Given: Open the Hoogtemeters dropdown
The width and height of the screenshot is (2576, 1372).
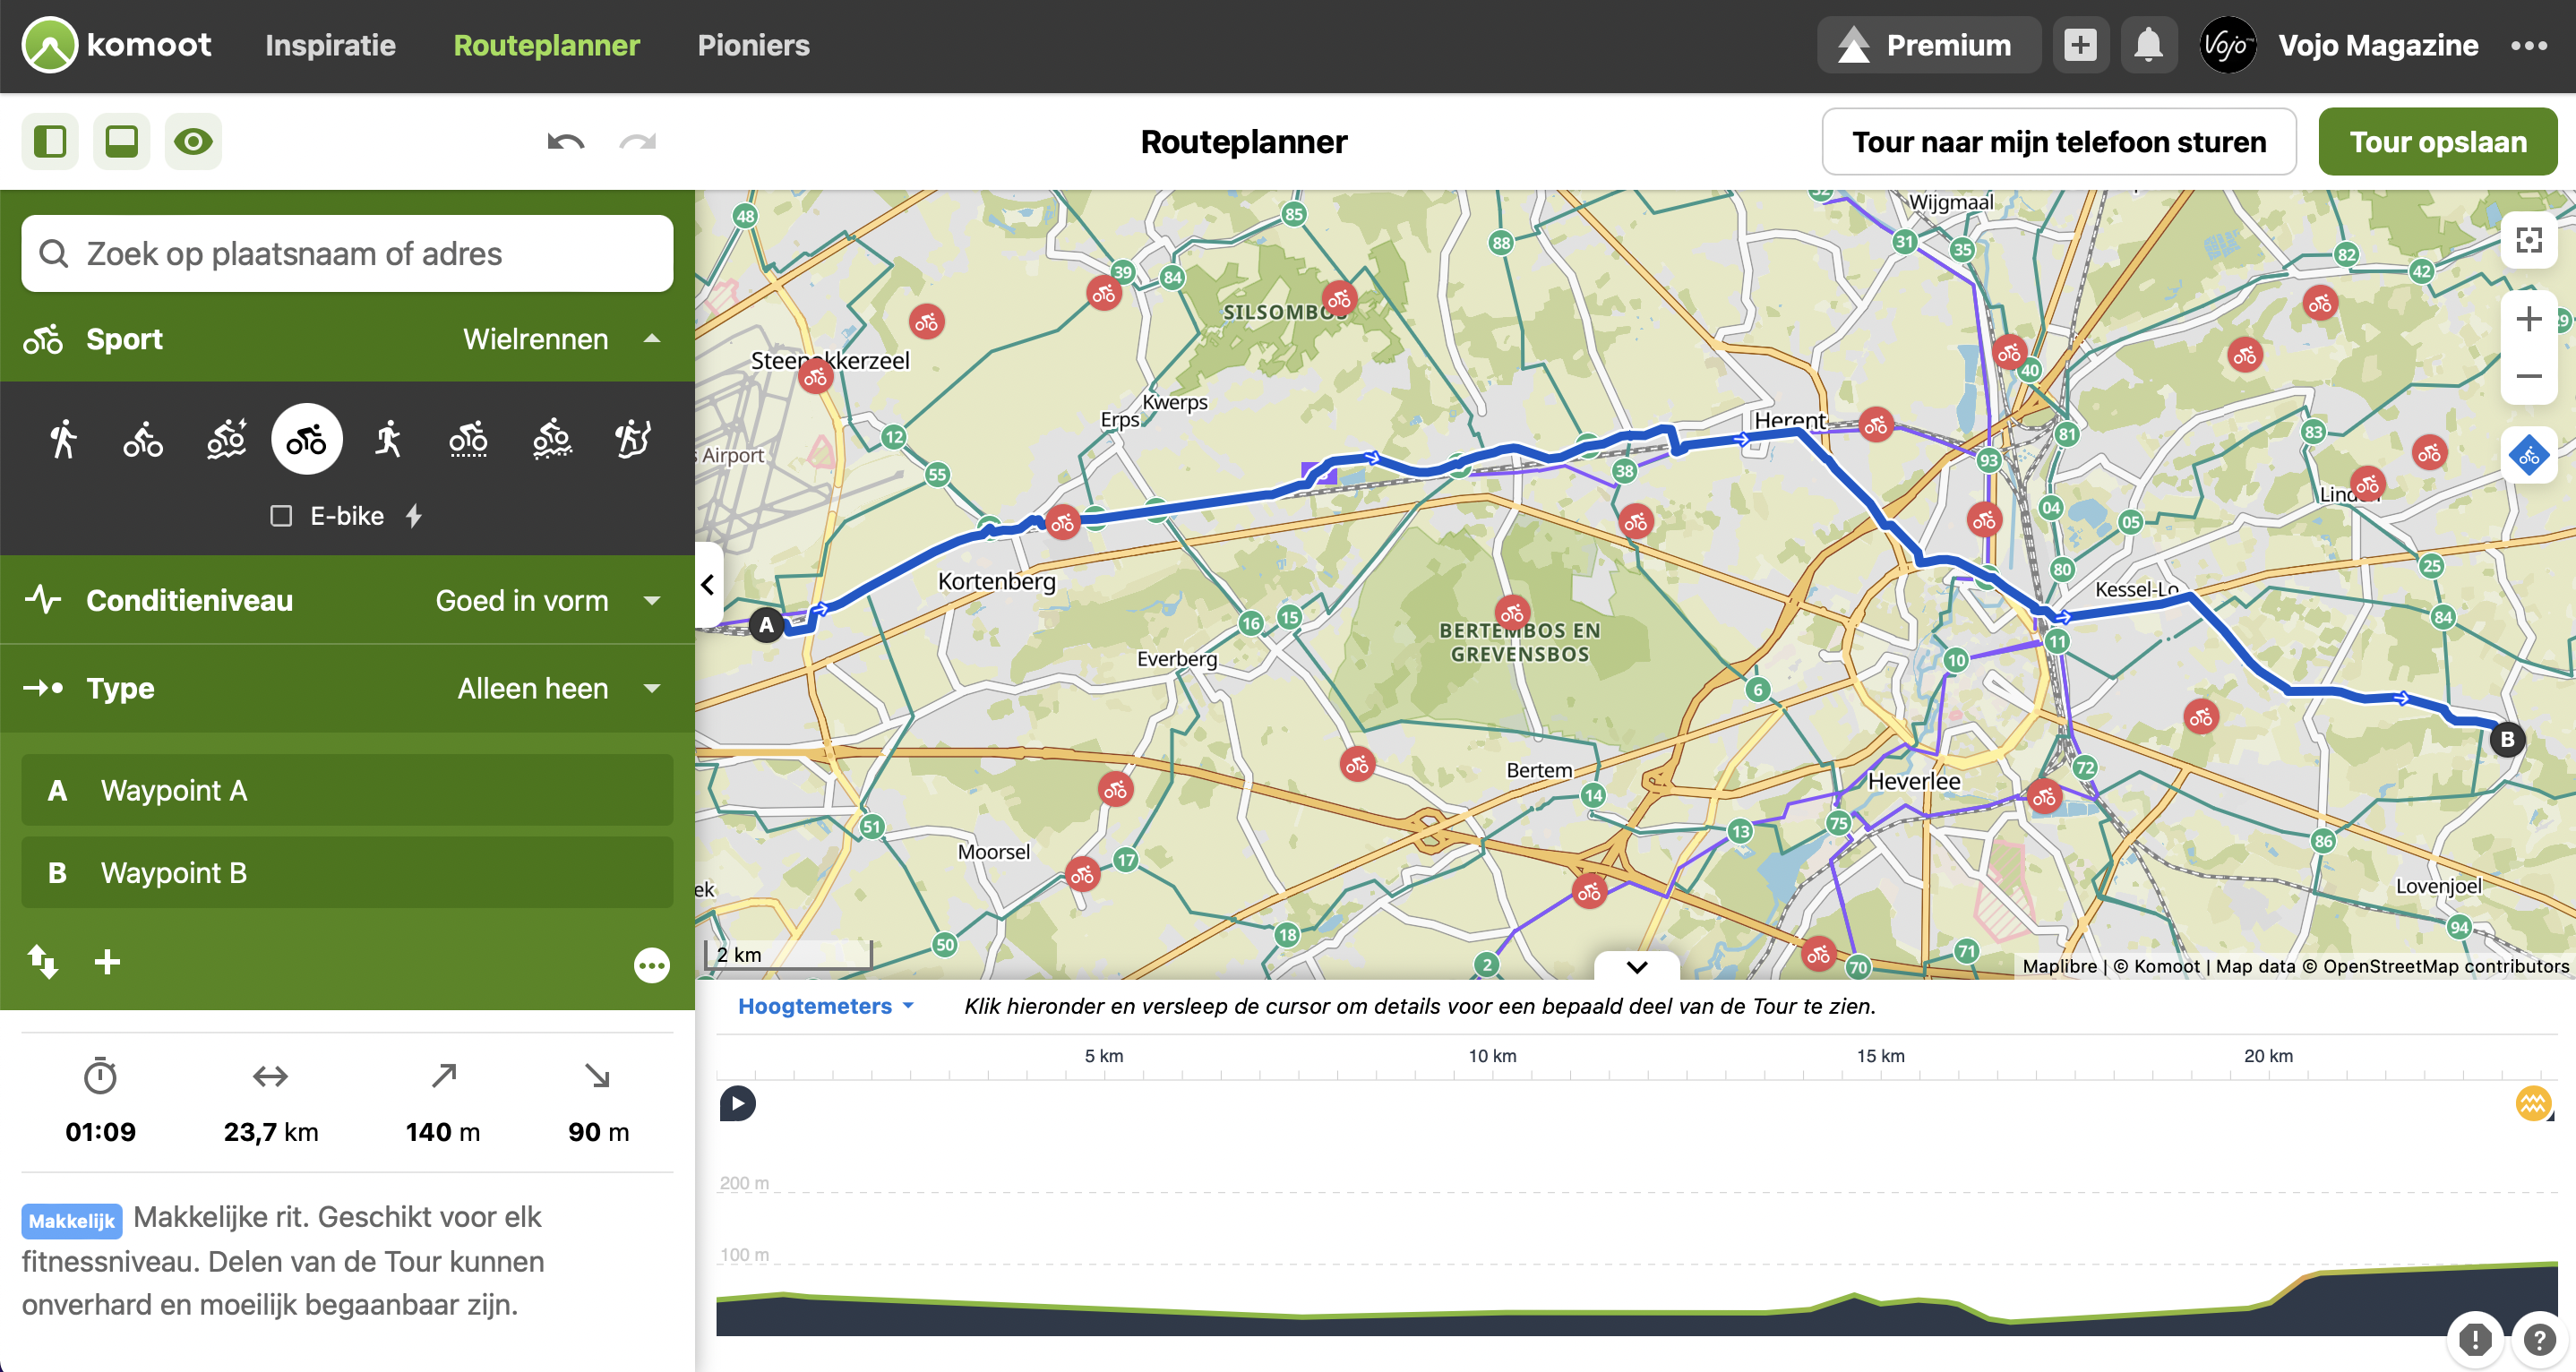Looking at the screenshot, I should point(826,1006).
